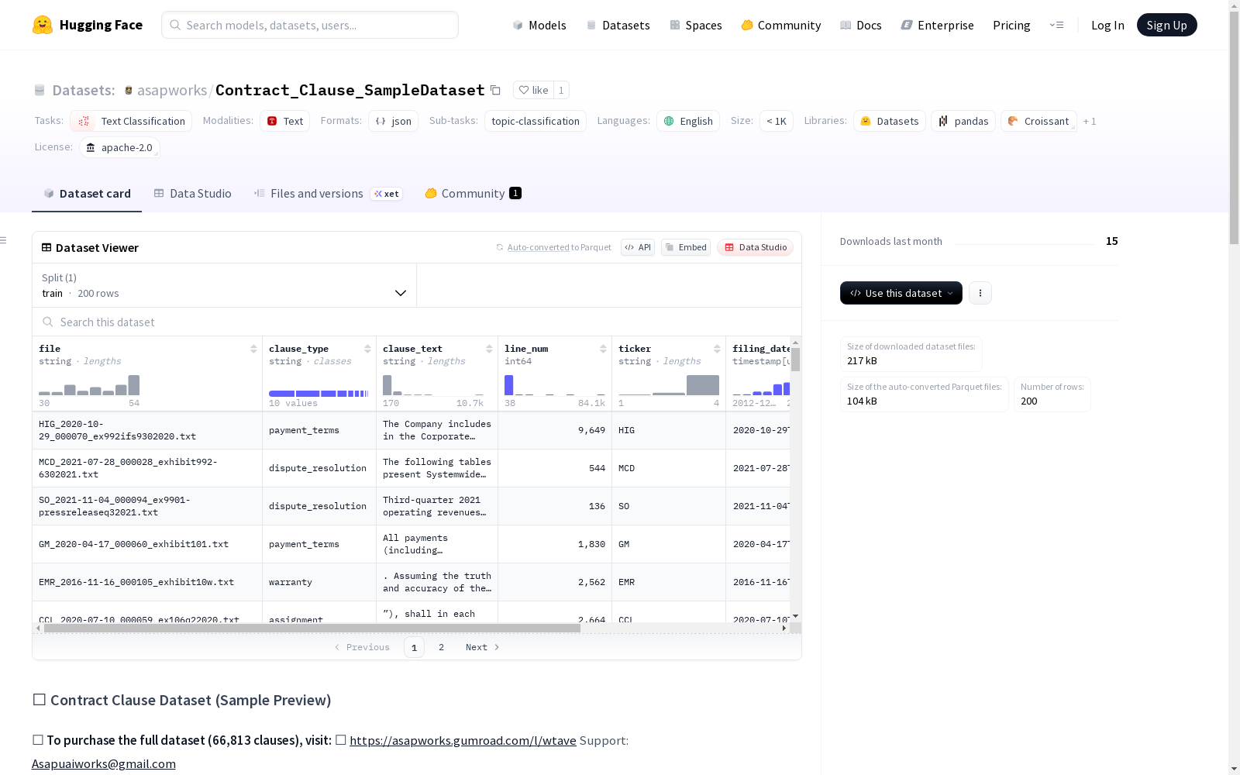Select the topic-classification sub-task tag
This screenshot has width=1240, height=775.
pyautogui.click(x=536, y=121)
